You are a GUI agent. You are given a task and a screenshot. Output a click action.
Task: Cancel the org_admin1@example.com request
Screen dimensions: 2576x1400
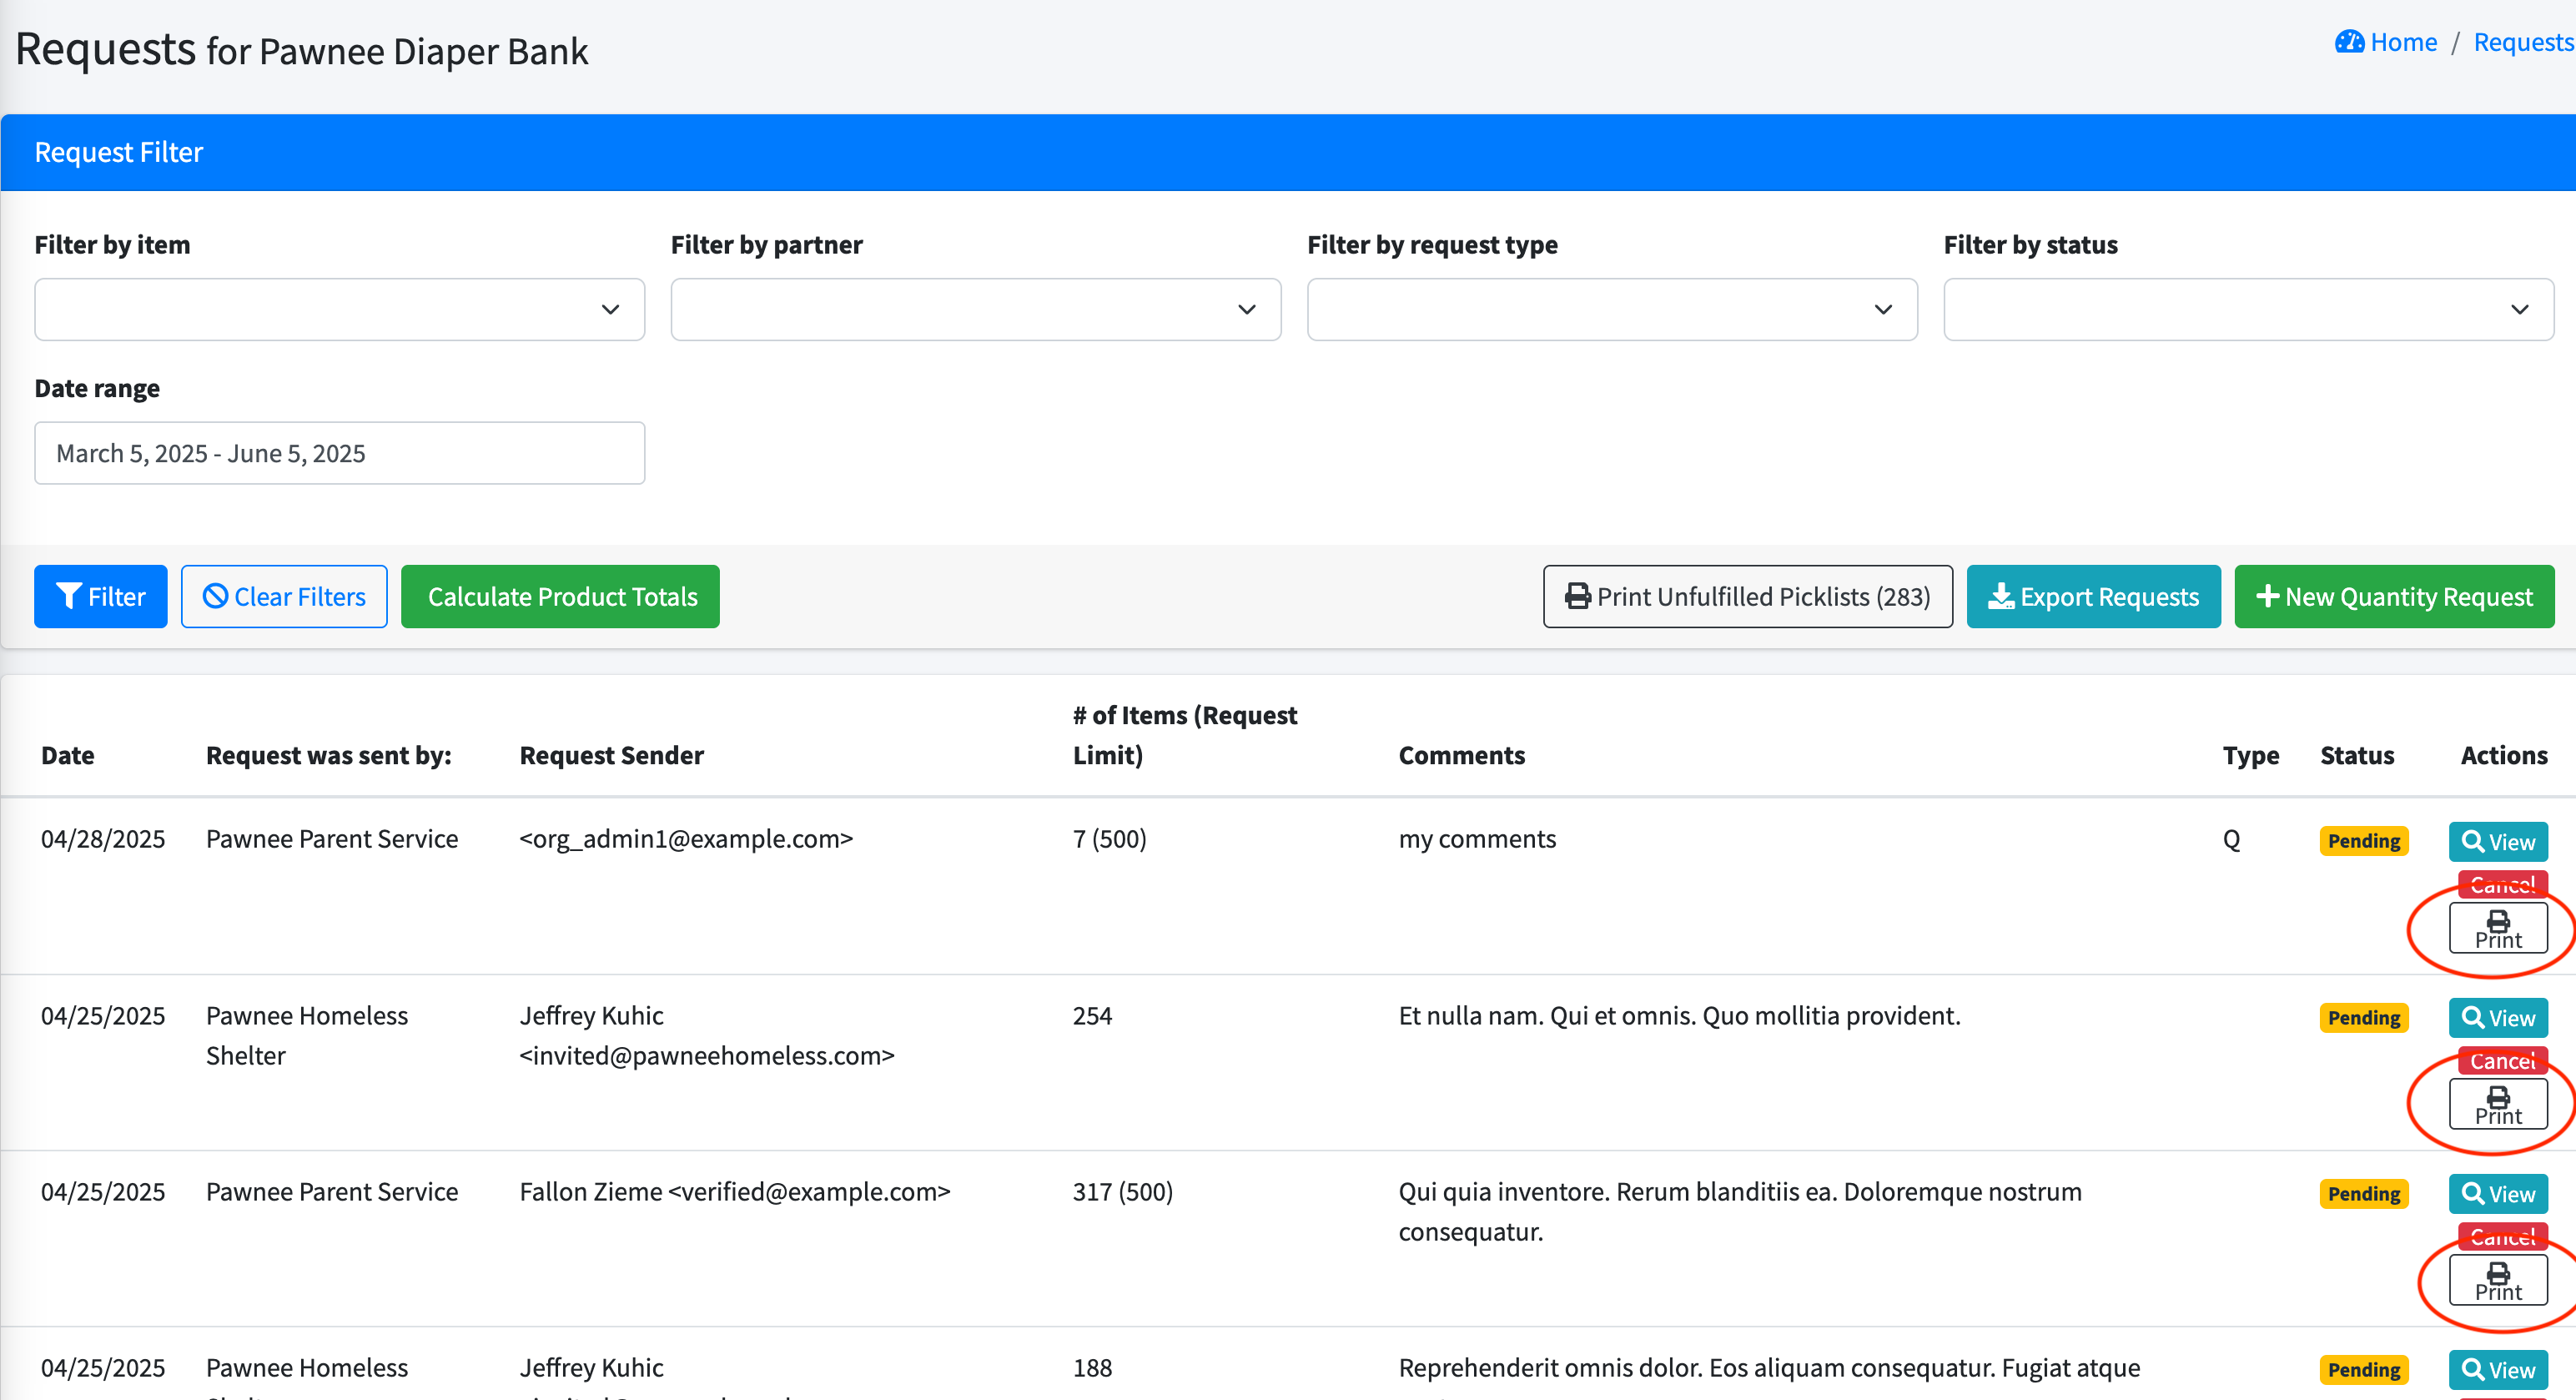click(x=2502, y=885)
